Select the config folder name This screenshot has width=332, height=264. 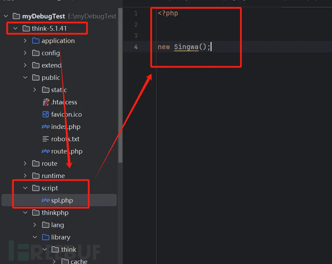[x=51, y=53]
